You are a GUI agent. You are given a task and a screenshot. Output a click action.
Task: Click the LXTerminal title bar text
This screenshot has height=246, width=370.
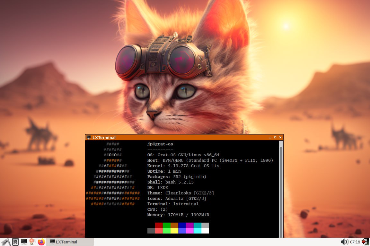pyautogui.click(x=104, y=137)
